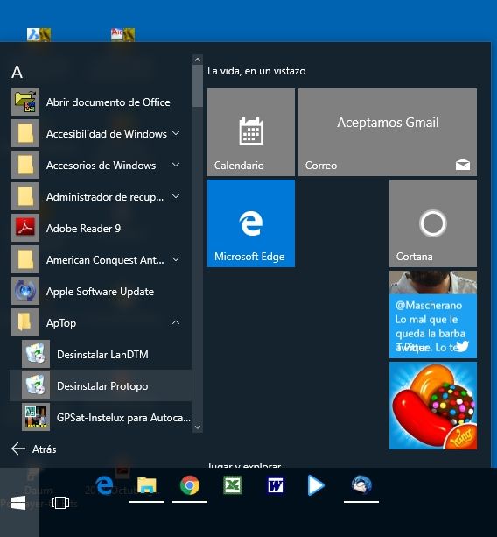Click the Windows Start button
497x537 pixels.
coord(18,503)
